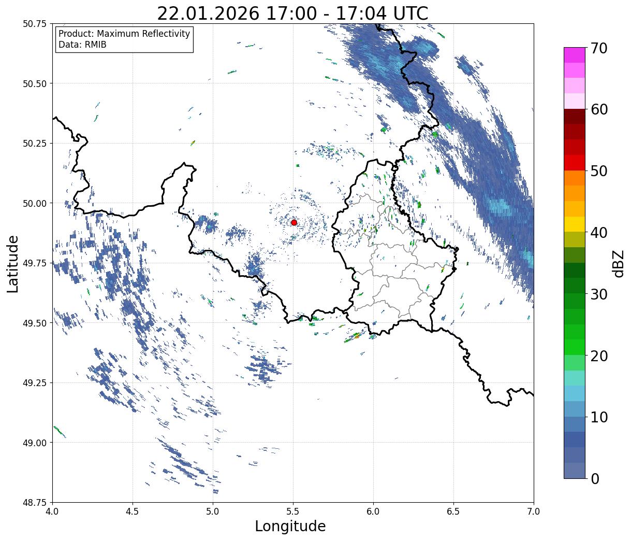
Task: Click latitude tick label 49.50
Action: pyautogui.click(x=35, y=323)
